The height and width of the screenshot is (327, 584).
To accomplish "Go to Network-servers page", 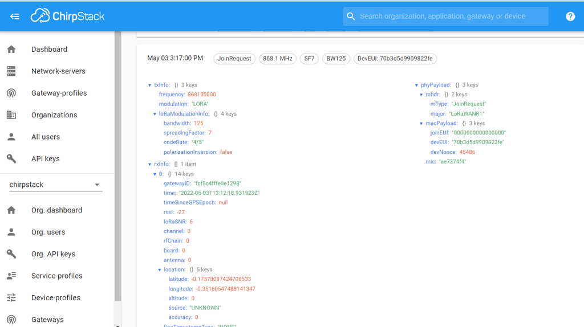I will [x=57, y=71].
